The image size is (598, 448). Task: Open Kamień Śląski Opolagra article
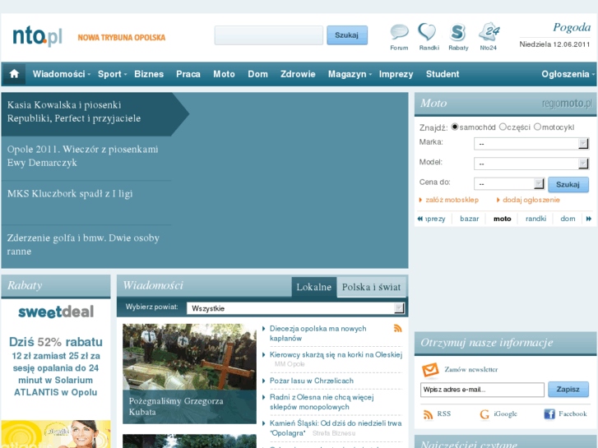tap(336, 427)
